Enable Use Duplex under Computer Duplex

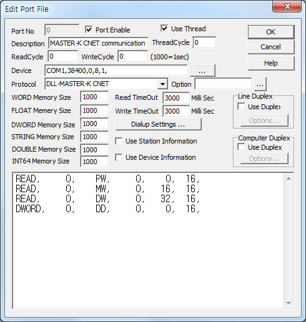(x=241, y=147)
